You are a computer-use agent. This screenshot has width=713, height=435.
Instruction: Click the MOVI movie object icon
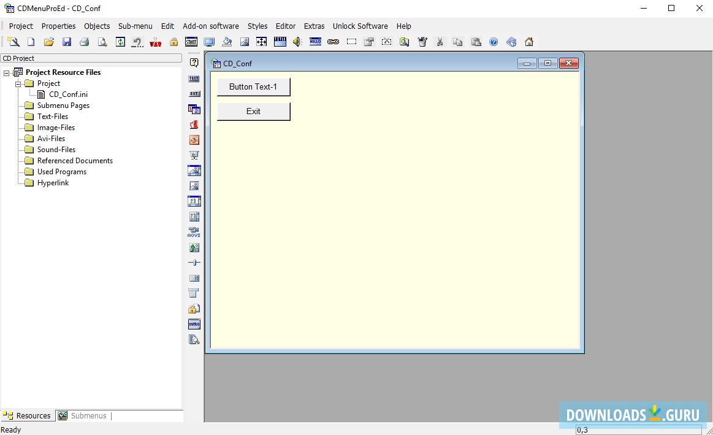tap(194, 232)
